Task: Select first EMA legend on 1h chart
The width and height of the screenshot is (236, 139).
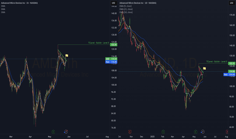Action: pyautogui.click(x=3, y=6)
